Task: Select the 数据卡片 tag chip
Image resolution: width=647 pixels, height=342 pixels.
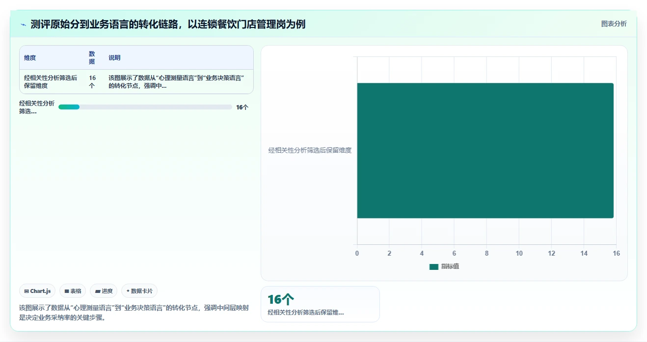Action: pos(139,291)
